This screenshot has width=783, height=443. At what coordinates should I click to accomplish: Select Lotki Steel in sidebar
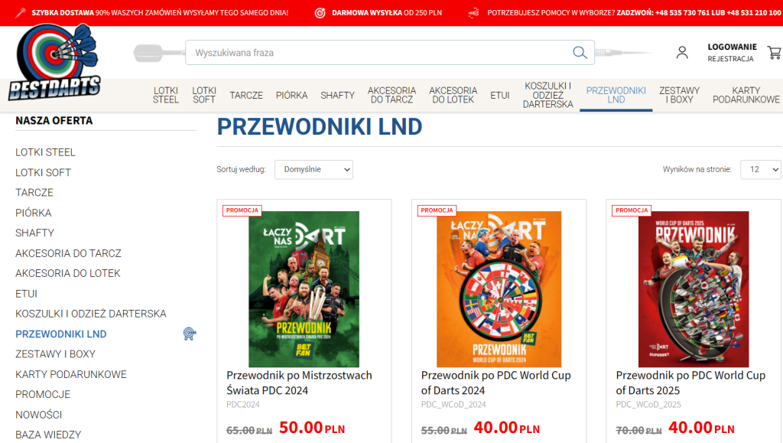click(x=45, y=152)
